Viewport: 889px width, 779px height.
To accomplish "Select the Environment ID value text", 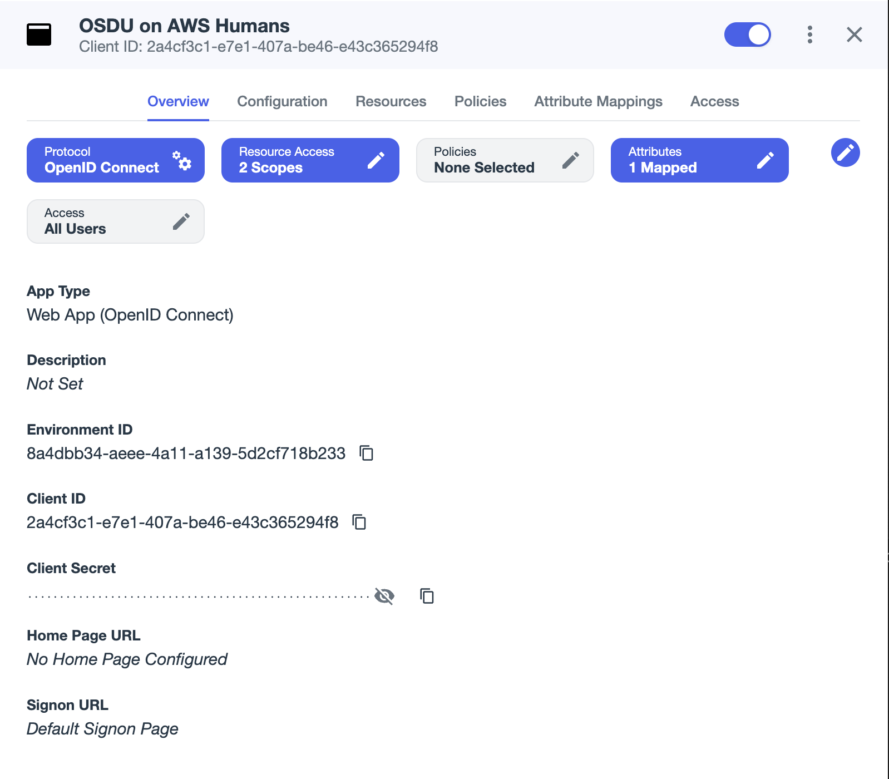I will click(x=186, y=453).
